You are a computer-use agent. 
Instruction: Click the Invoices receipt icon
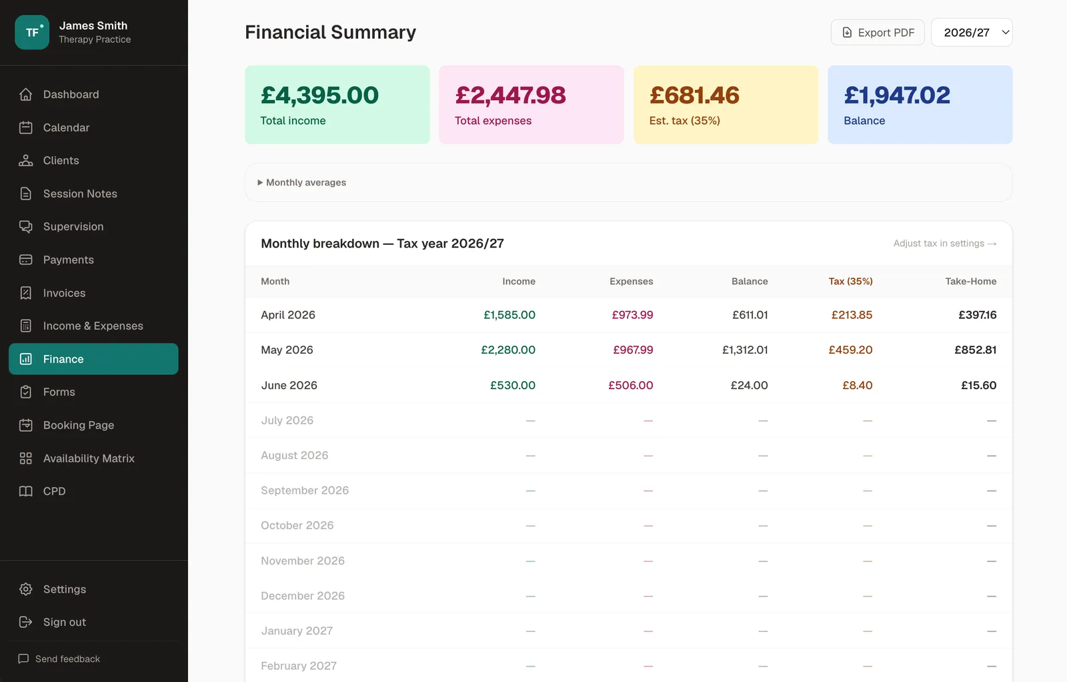click(26, 293)
